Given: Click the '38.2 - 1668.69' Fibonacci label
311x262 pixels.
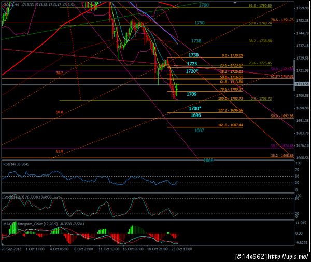Looking at the screenshot, I should tap(282, 155).
